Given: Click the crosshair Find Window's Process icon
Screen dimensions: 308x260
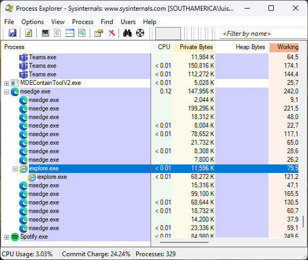Looking at the screenshot, I should coord(140,33).
